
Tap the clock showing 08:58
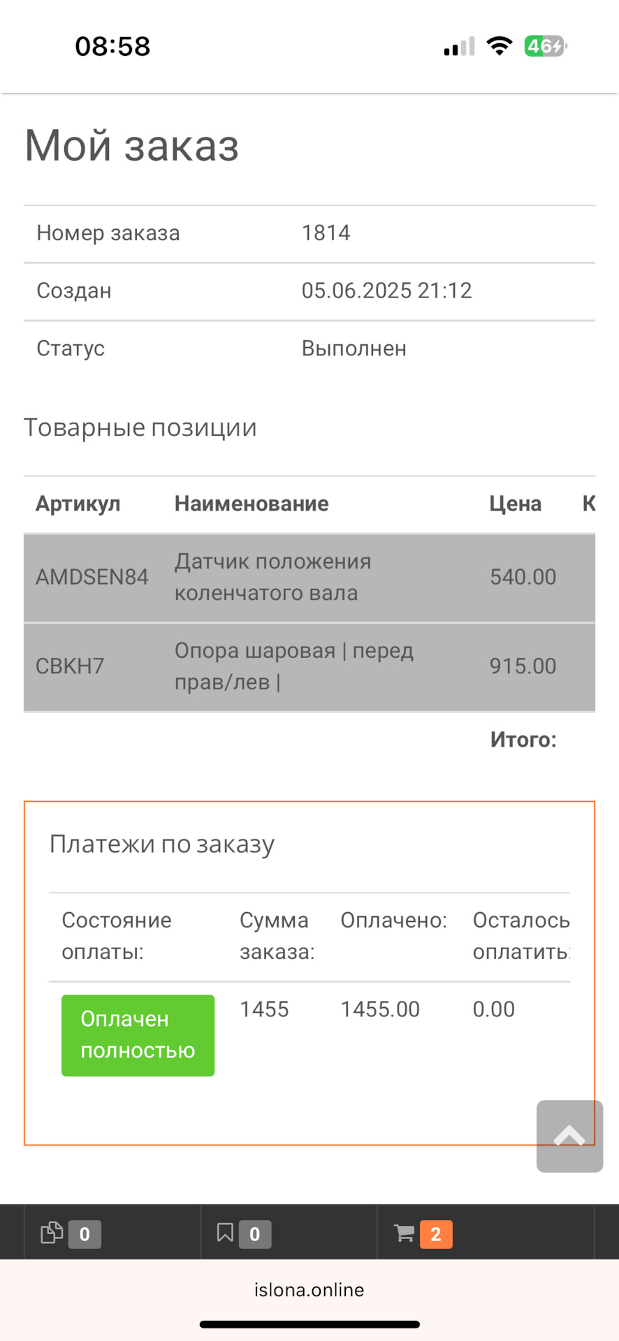pyautogui.click(x=112, y=47)
